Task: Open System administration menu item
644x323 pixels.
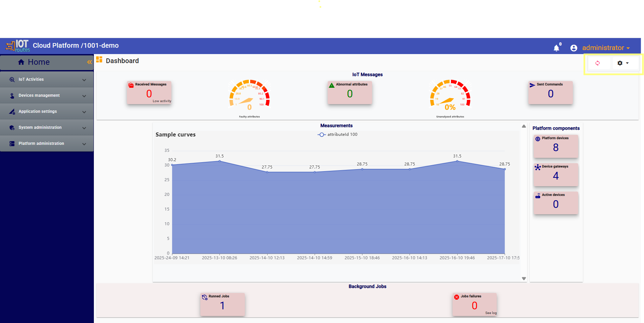Action: (x=47, y=127)
